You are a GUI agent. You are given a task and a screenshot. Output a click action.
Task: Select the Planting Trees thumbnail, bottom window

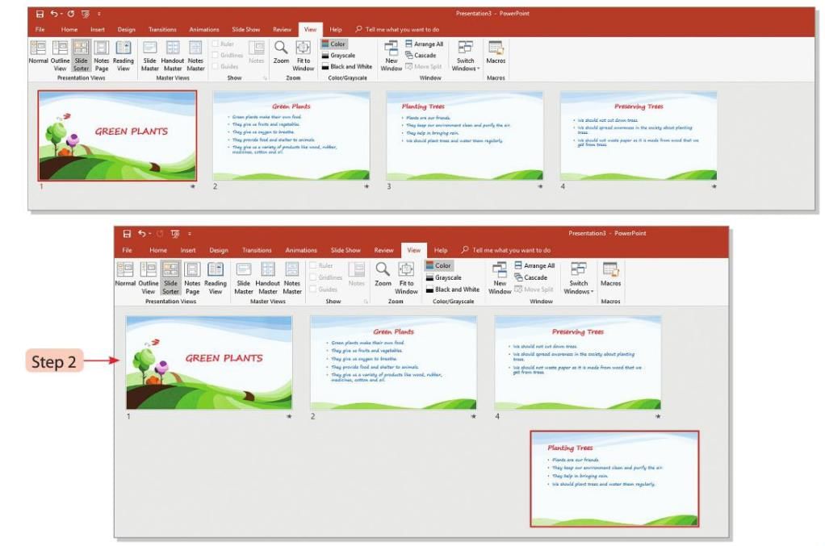(614, 478)
